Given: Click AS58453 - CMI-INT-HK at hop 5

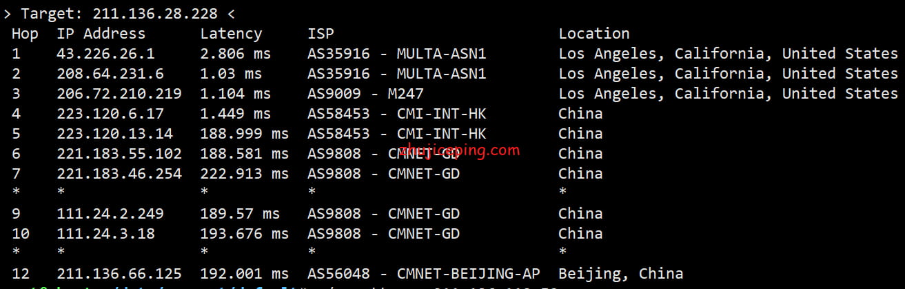Looking at the screenshot, I should [x=397, y=133].
